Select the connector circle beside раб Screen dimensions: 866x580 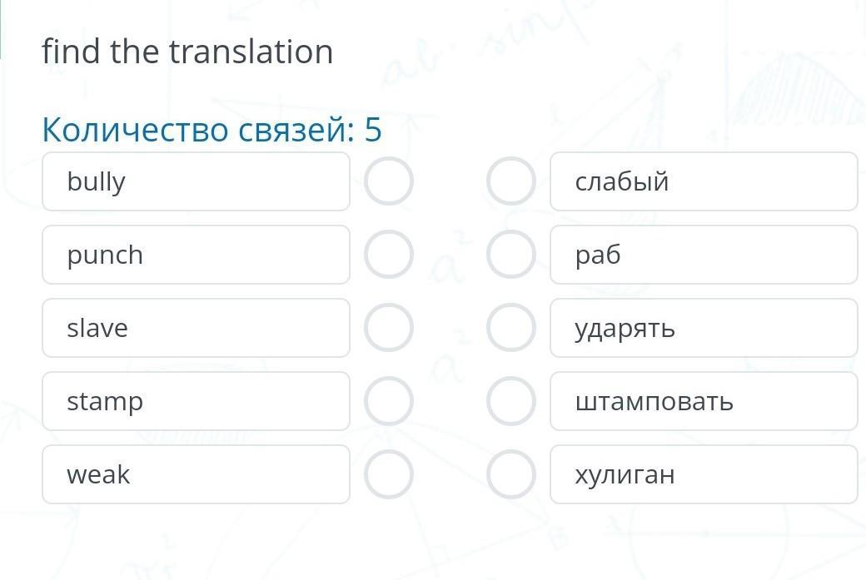pos(510,255)
